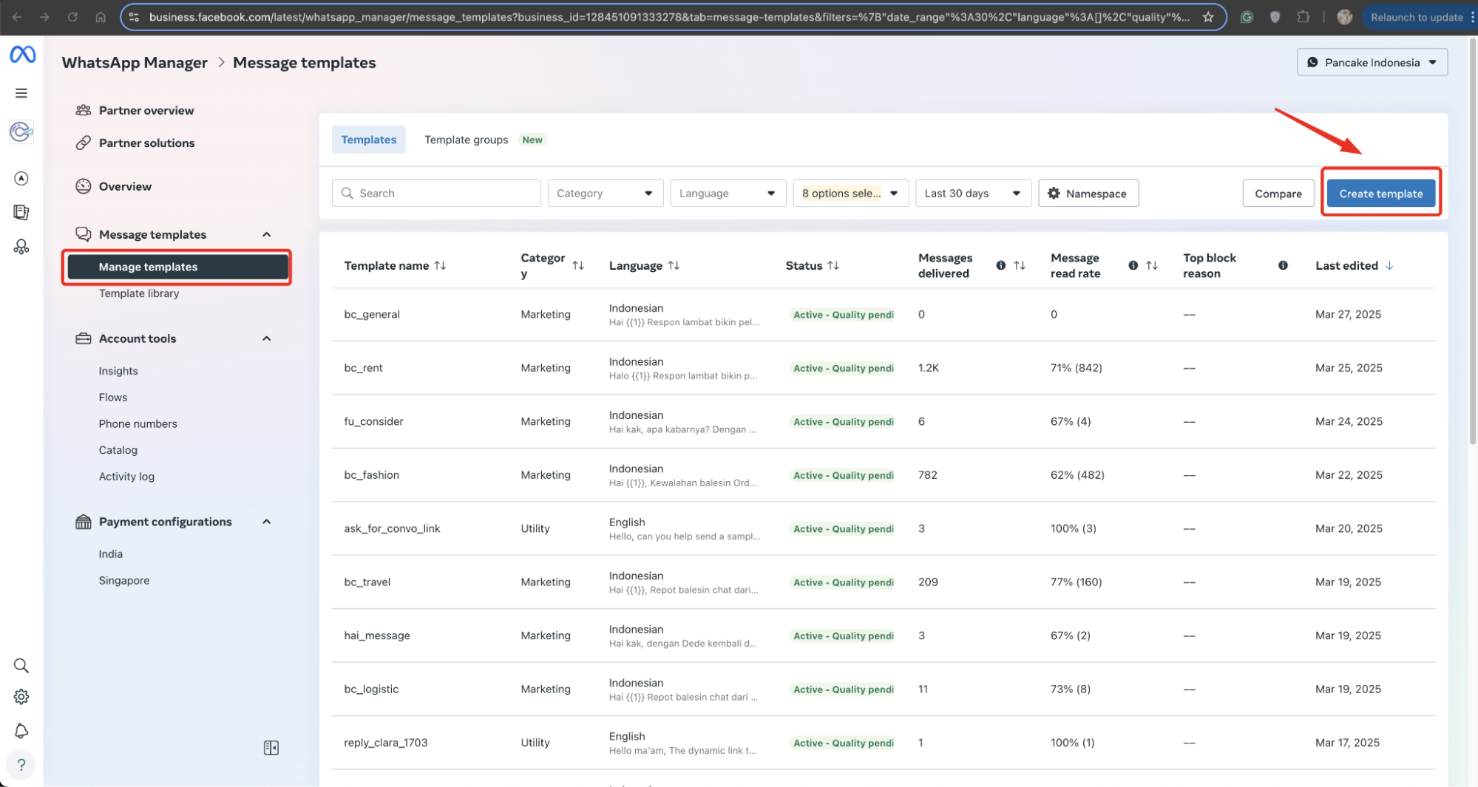Open Category filter dropdown
The height and width of the screenshot is (787, 1478).
pos(606,194)
